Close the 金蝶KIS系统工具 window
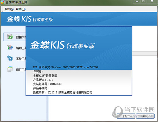The width and height of the screenshot is (158, 122). tap(152, 1)
